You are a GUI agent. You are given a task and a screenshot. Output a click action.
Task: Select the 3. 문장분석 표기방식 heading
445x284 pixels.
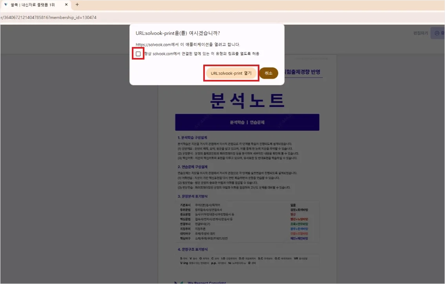coord(192,196)
